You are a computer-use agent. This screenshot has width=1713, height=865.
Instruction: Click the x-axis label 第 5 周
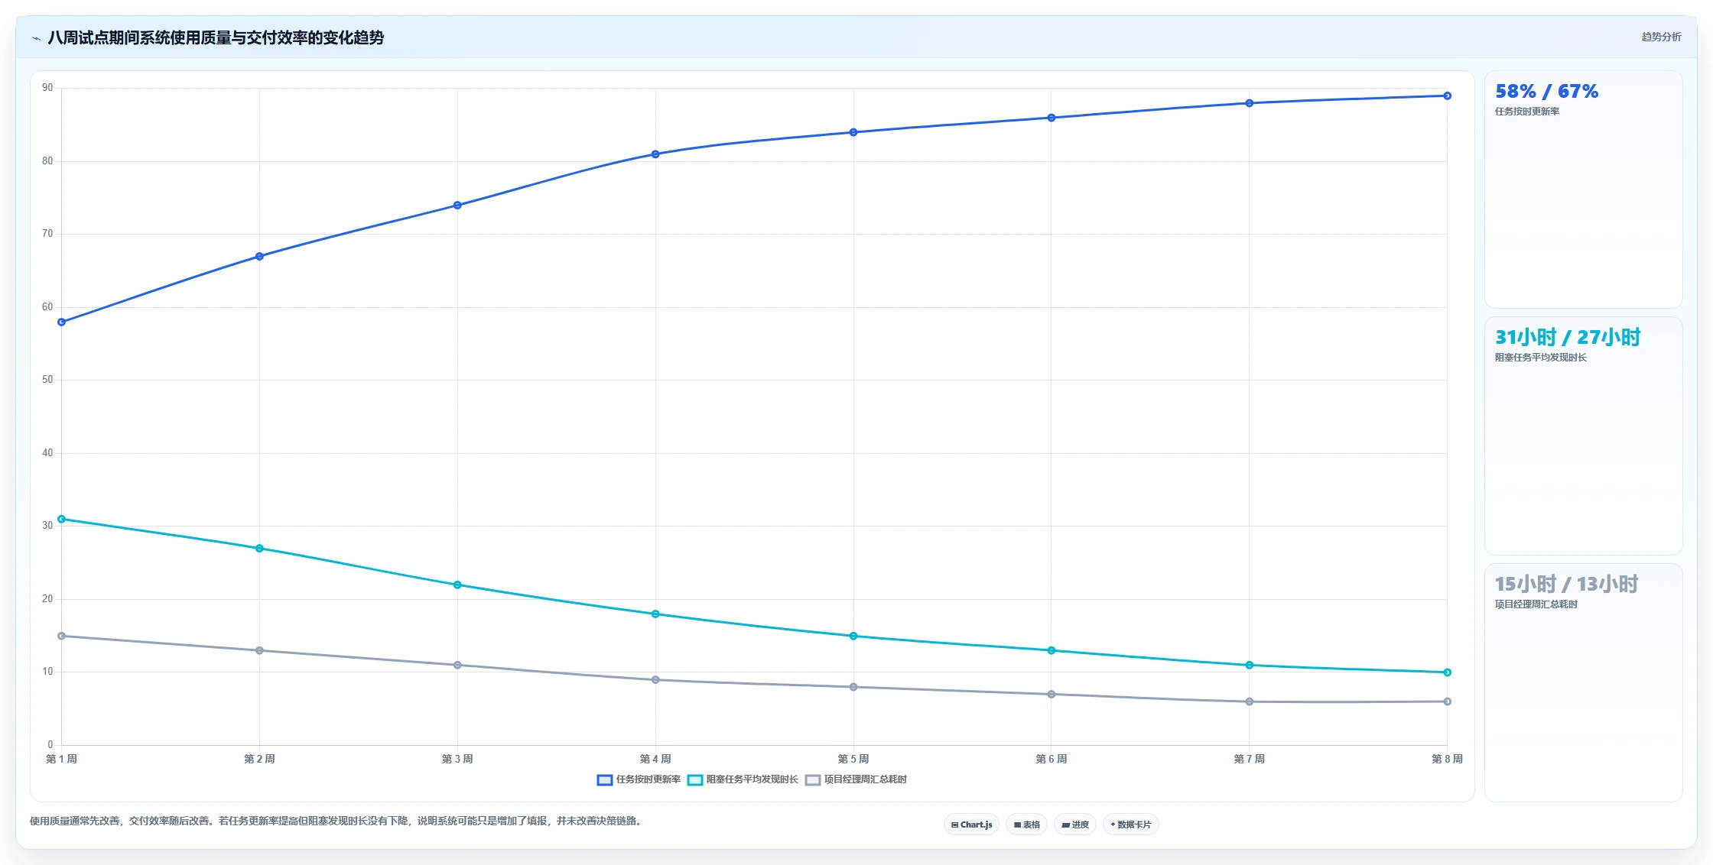(853, 759)
